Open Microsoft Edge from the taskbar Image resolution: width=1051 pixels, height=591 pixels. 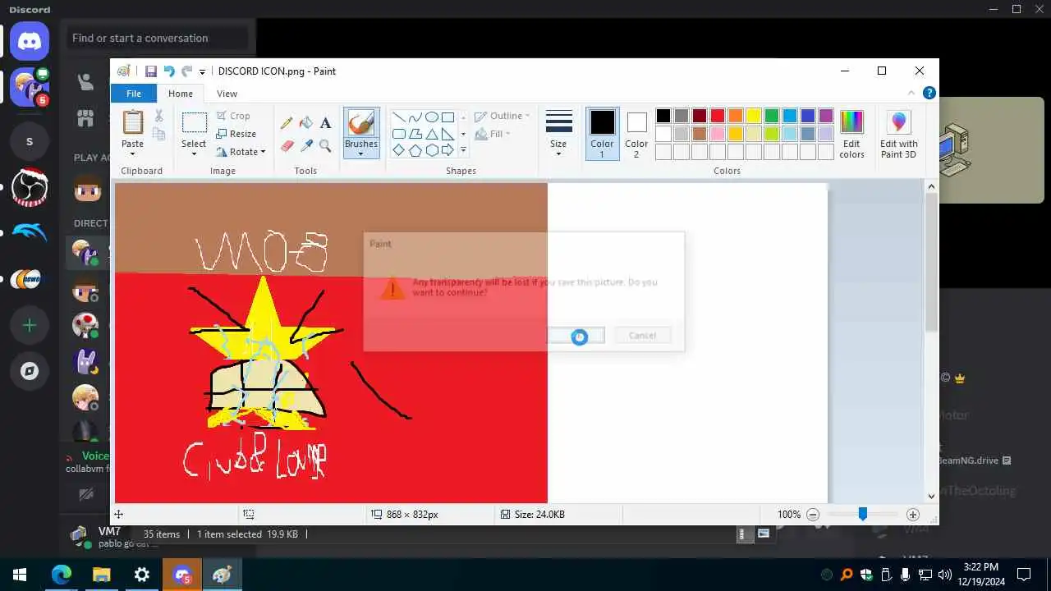[x=62, y=575]
